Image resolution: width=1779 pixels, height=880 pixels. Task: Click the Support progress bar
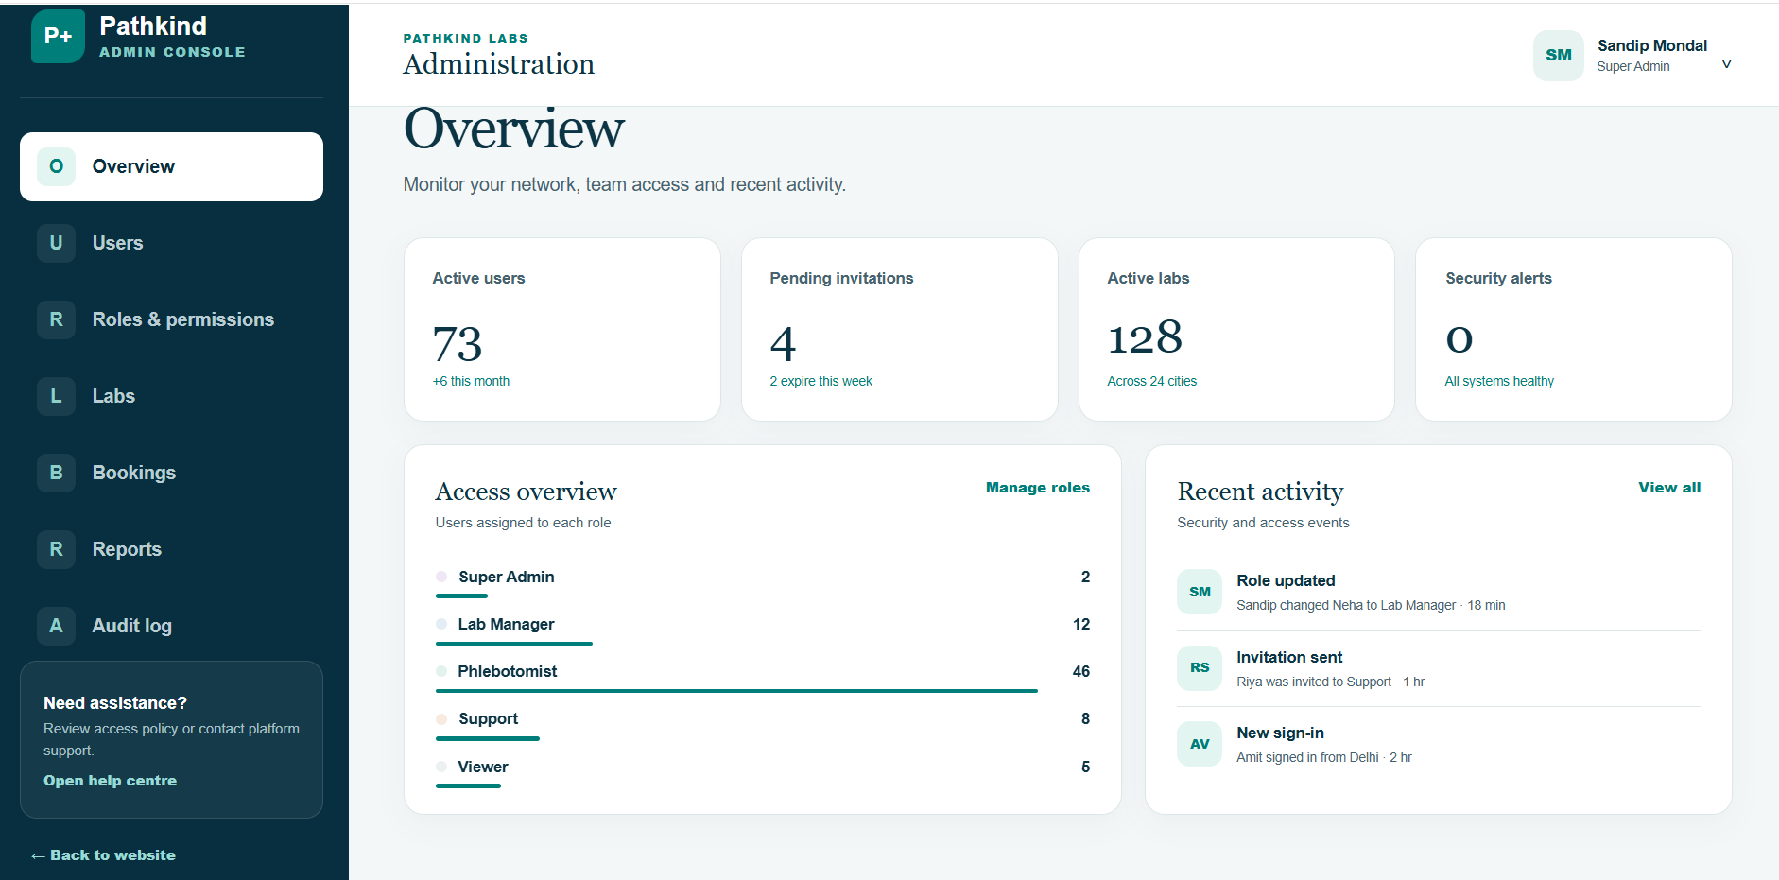tap(488, 738)
